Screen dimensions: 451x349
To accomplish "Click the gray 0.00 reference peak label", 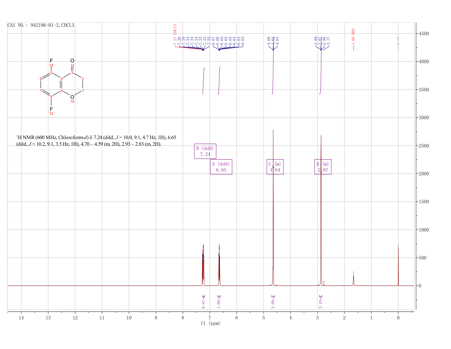I will (398, 41).
